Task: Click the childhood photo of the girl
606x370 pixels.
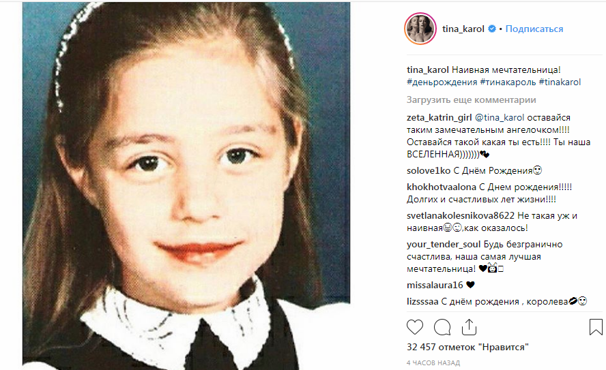Action: [186, 186]
